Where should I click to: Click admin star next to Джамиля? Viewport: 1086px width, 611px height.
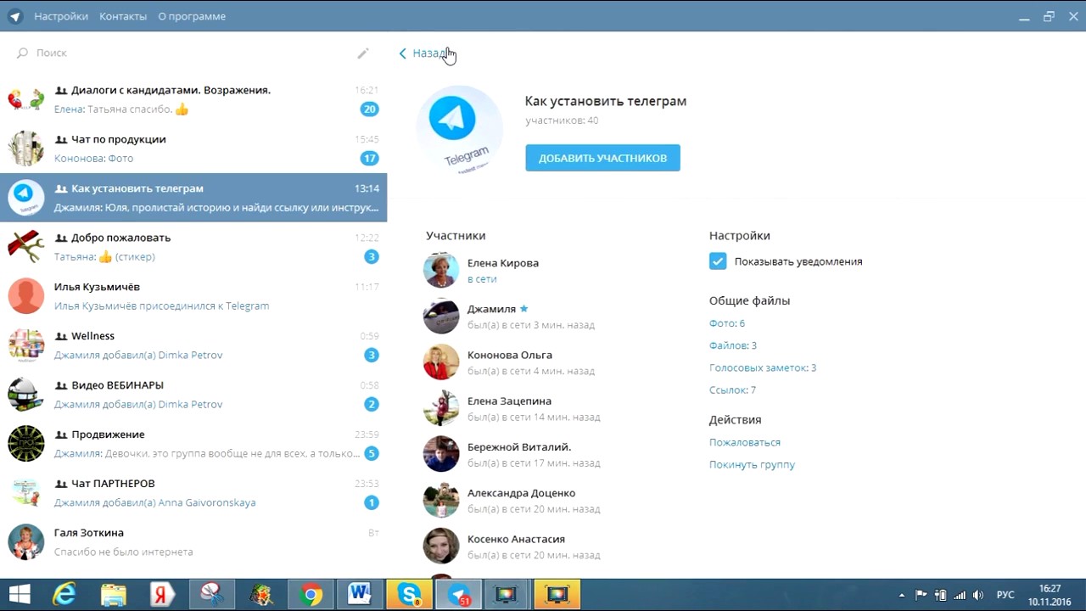tap(523, 309)
